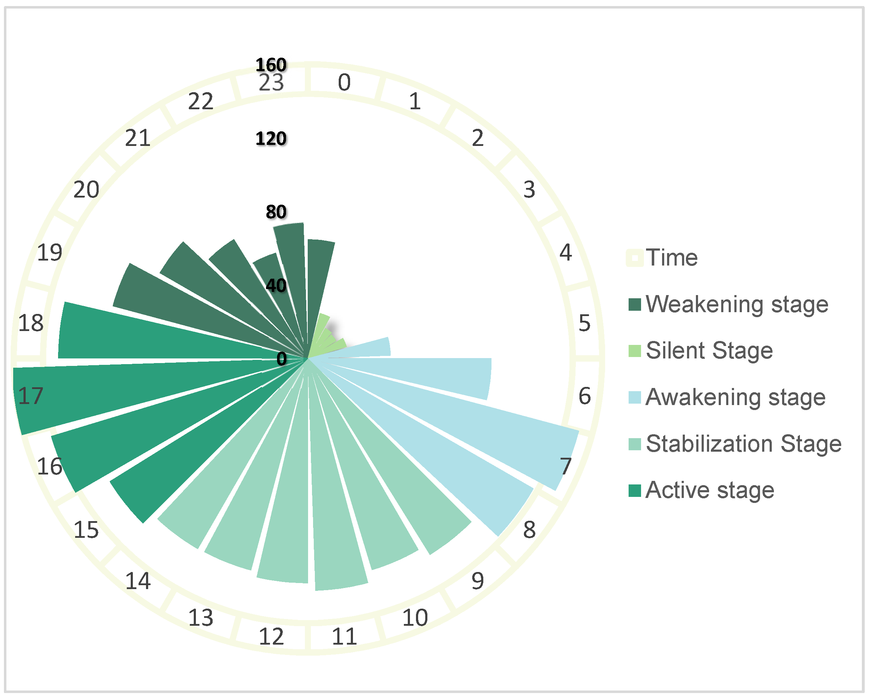Screen dimensions: 869x698
Task: Select the Stabilization Stage legend label
Action: [x=744, y=444]
